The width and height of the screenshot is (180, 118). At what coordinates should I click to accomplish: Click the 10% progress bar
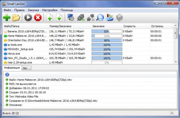pos(107,36)
